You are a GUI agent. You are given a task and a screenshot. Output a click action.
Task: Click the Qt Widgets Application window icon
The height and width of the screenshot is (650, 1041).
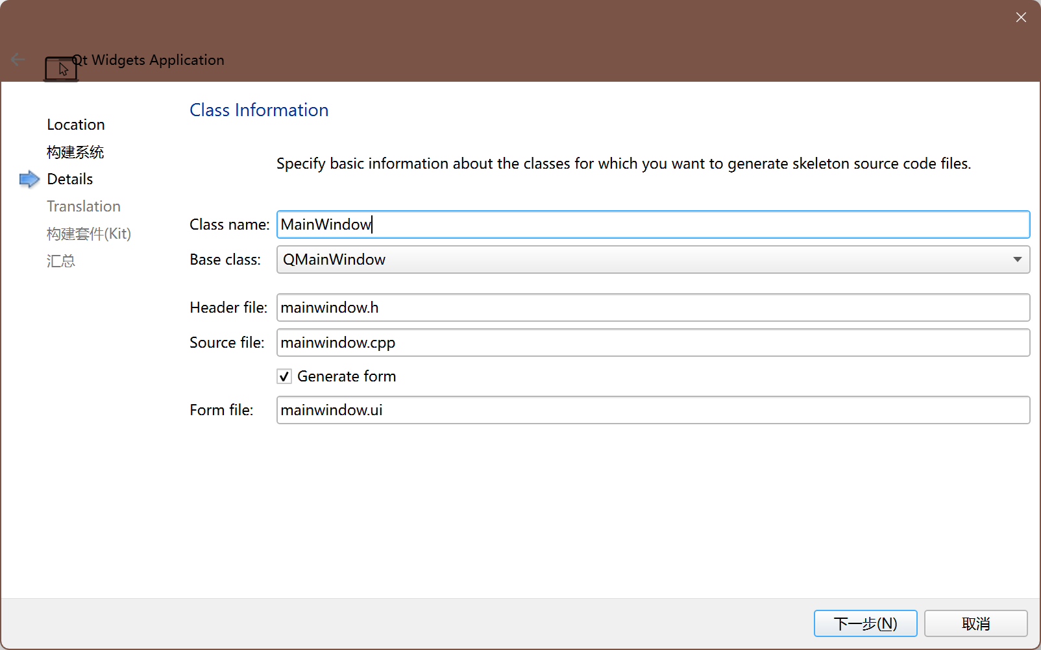pyautogui.click(x=61, y=69)
